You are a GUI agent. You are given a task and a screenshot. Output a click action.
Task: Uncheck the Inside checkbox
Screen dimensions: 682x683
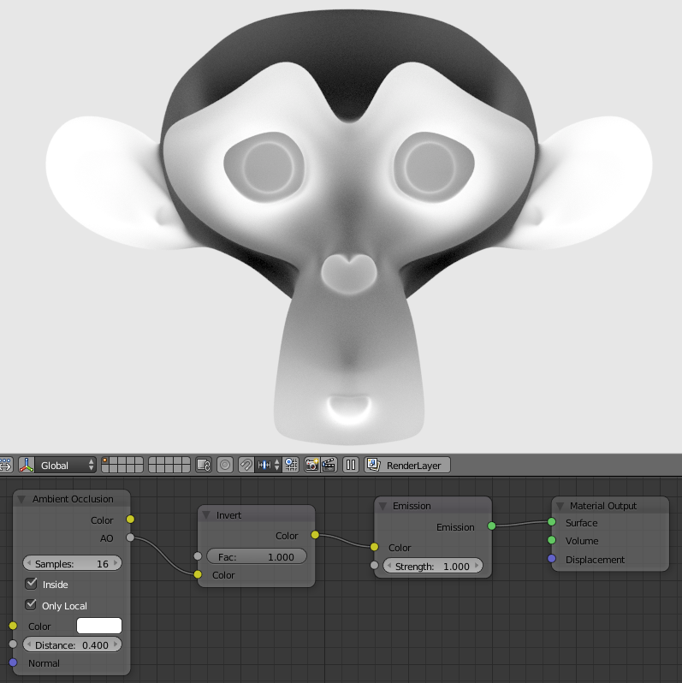pyautogui.click(x=31, y=584)
